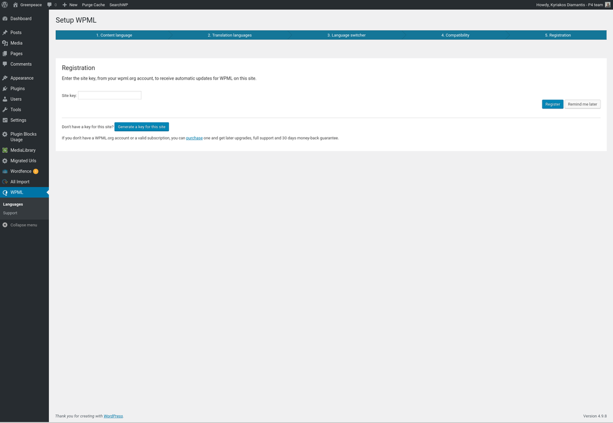The height and width of the screenshot is (423, 613).
Task: Open the New content menu
Action: tap(70, 5)
